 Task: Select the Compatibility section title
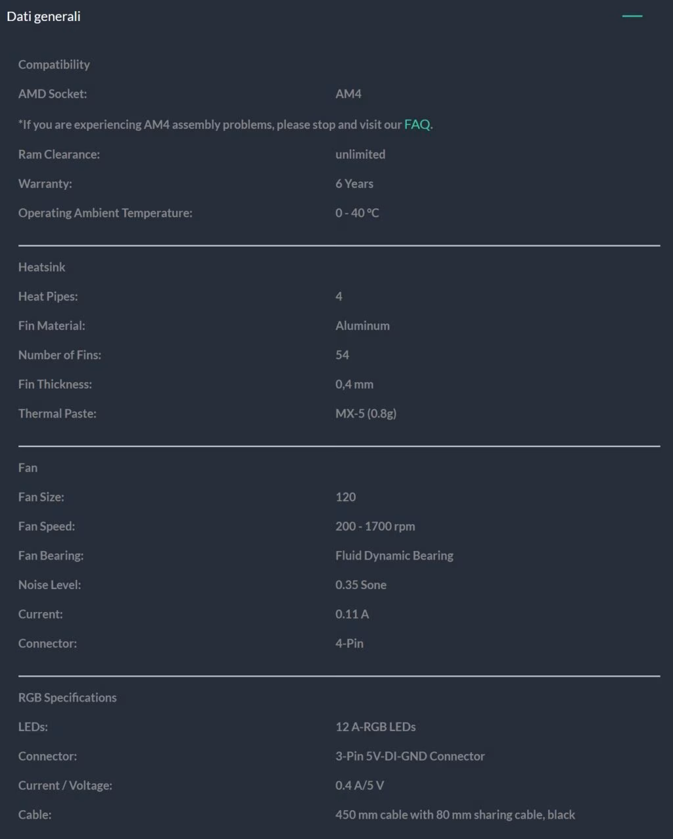[54, 64]
